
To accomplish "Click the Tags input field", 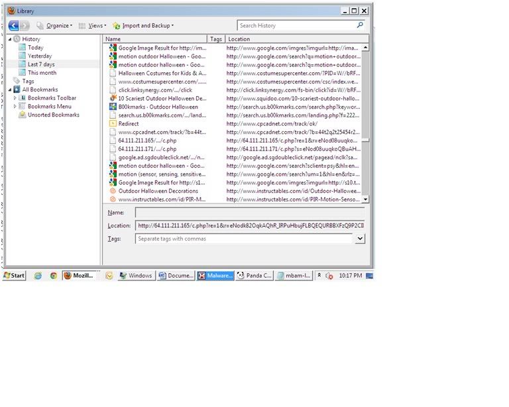I will point(244,239).
